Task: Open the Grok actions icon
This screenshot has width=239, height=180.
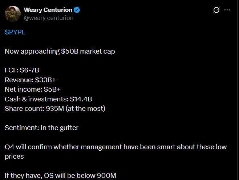Action: pos(216,10)
